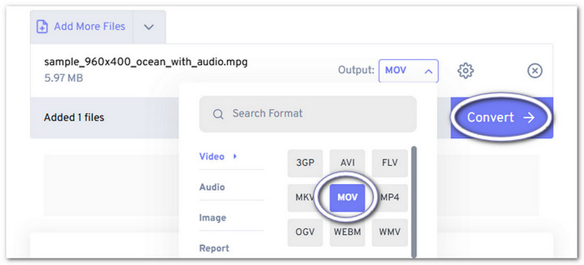
Task: Choose the FLV format
Action: click(x=390, y=164)
